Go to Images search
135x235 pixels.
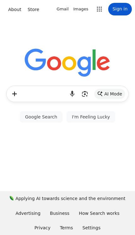tap(81, 9)
